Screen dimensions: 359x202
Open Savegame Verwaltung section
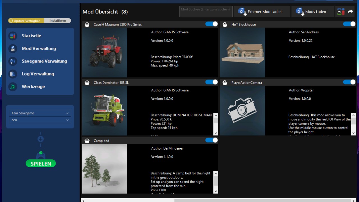(44, 61)
